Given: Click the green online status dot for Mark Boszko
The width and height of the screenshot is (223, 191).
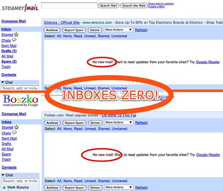Looking at the screenshot, I should pyautogui.click(x=4, y=187).
